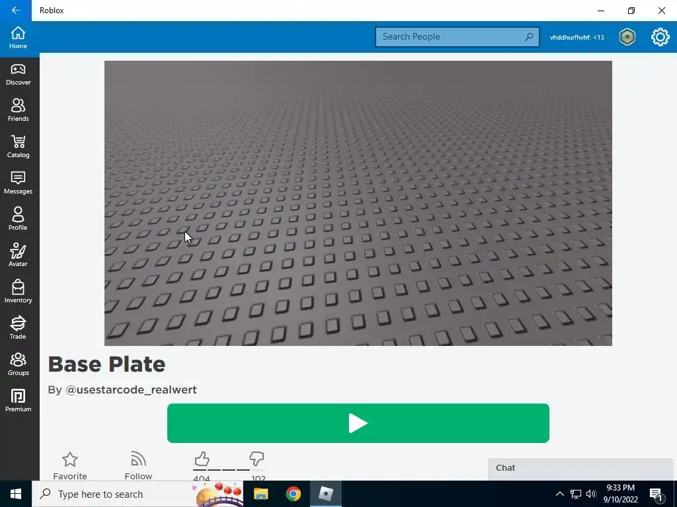
Task: Give the game a thumbs down
Action: tap(257, 459)
